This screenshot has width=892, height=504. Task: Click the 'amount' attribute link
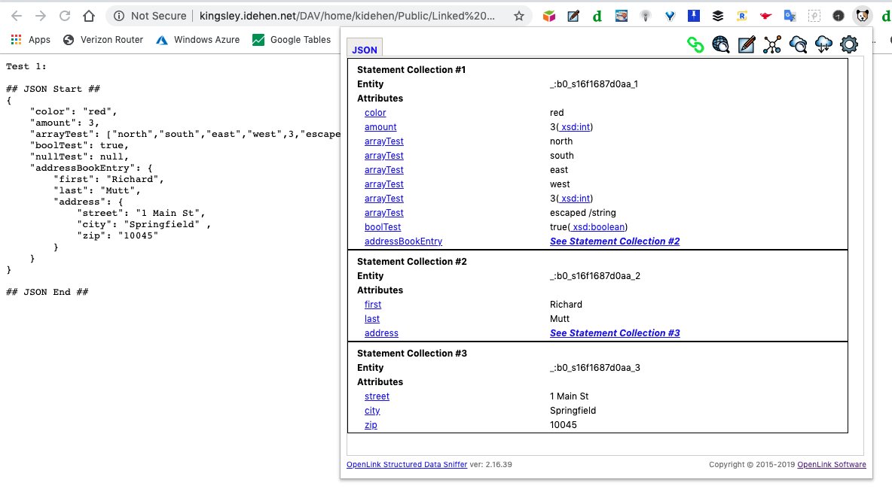click(380, 126)
